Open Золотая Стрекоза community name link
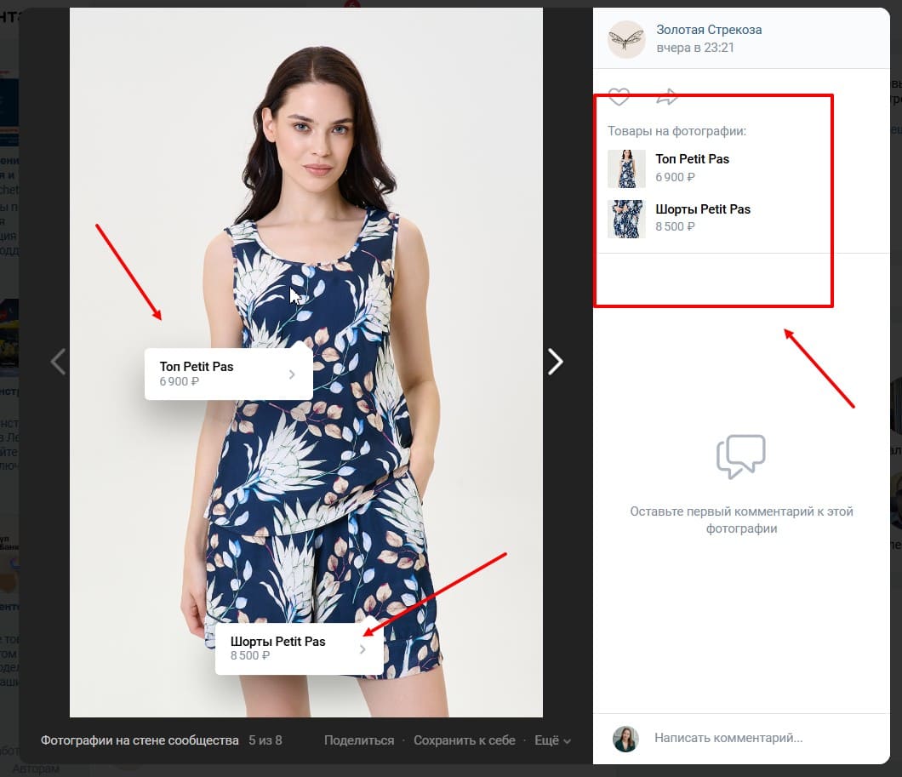 pos(709,30)
